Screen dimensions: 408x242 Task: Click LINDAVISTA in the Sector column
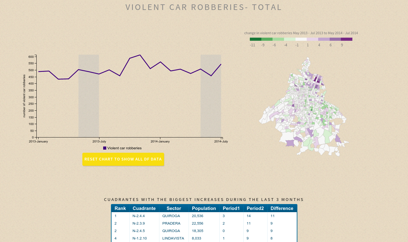(x=173, y=238)
